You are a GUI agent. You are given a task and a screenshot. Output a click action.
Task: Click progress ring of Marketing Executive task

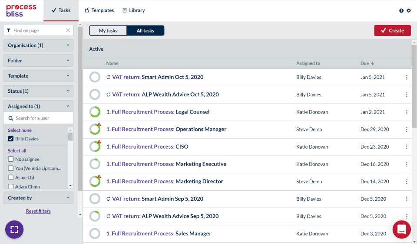pyautogui.click(x=95, y=164)
